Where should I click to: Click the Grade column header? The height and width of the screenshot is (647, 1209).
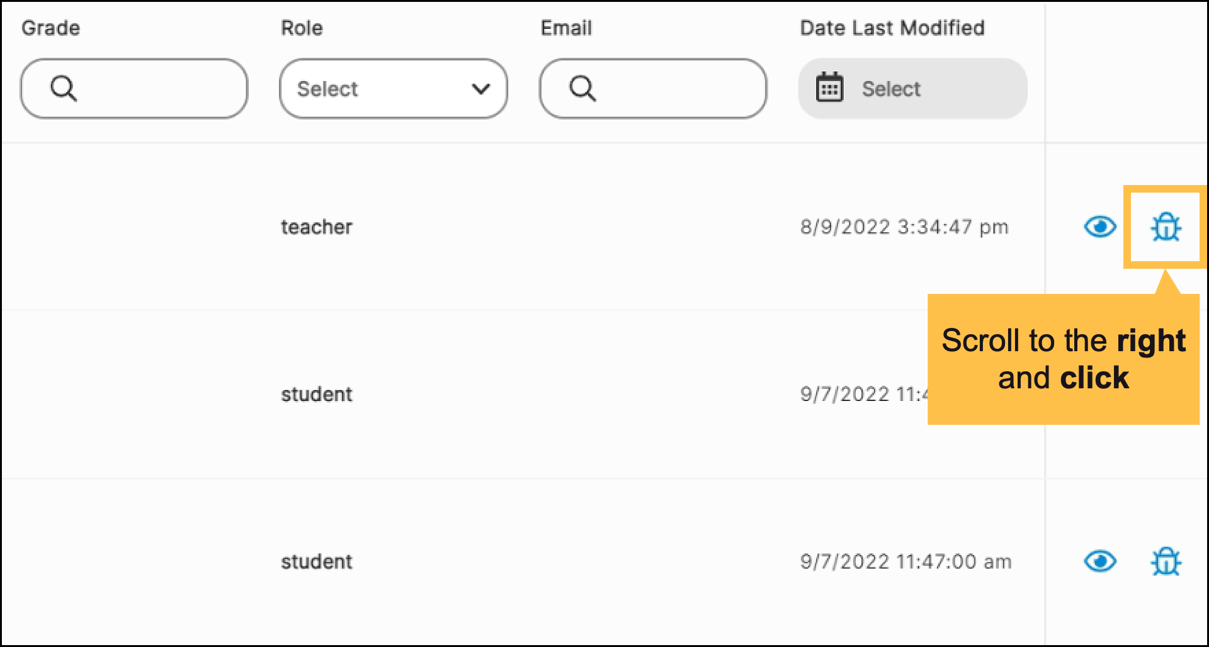pyautogui.click(x=51, y=28)
